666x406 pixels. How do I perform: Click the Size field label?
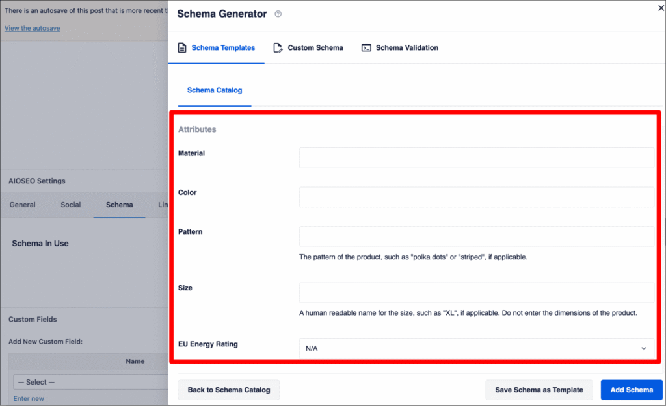pos(185,288)
